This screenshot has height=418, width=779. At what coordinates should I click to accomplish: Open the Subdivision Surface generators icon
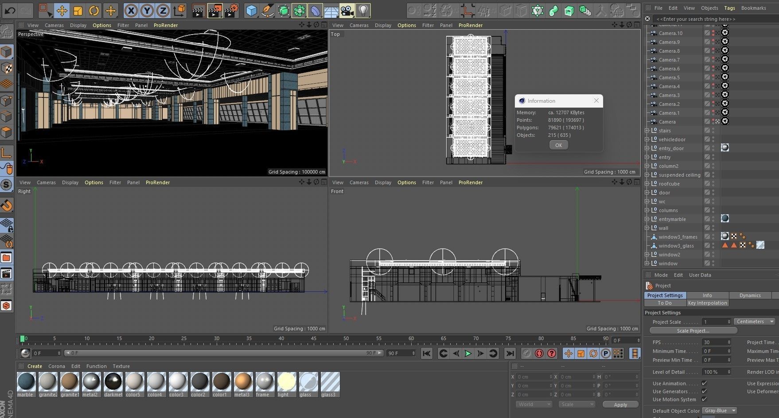284,10
